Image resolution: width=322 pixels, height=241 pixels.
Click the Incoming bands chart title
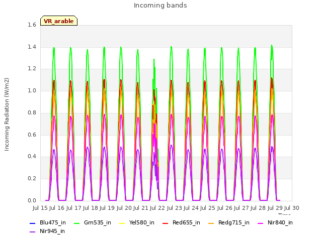click(160, 6)
